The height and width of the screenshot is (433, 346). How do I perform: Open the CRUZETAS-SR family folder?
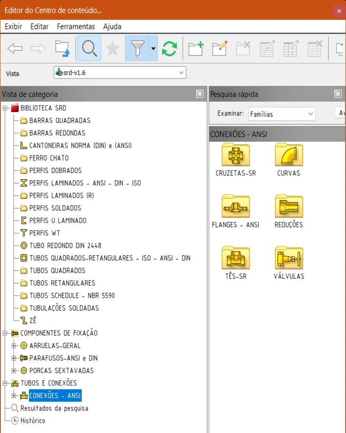(x=235, y=155)
